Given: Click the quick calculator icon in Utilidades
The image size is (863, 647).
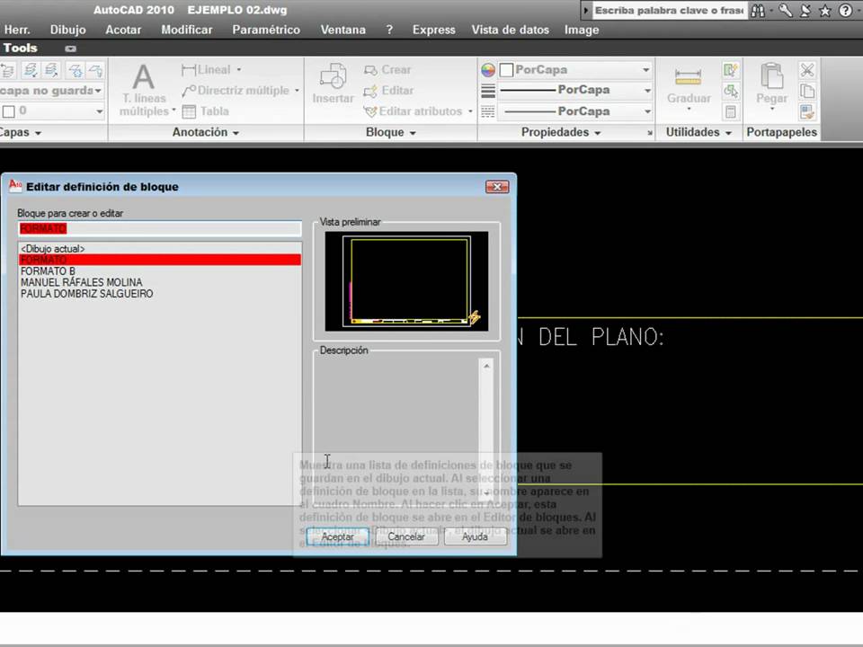Looking at the screenshot, I should pos(730,111).
